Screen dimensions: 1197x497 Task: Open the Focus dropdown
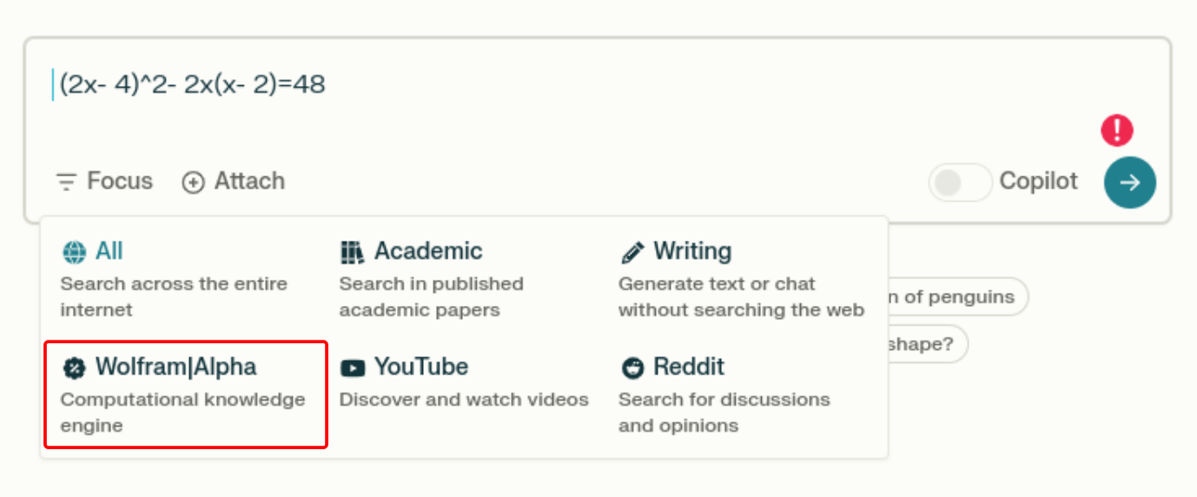pos(104,182)
